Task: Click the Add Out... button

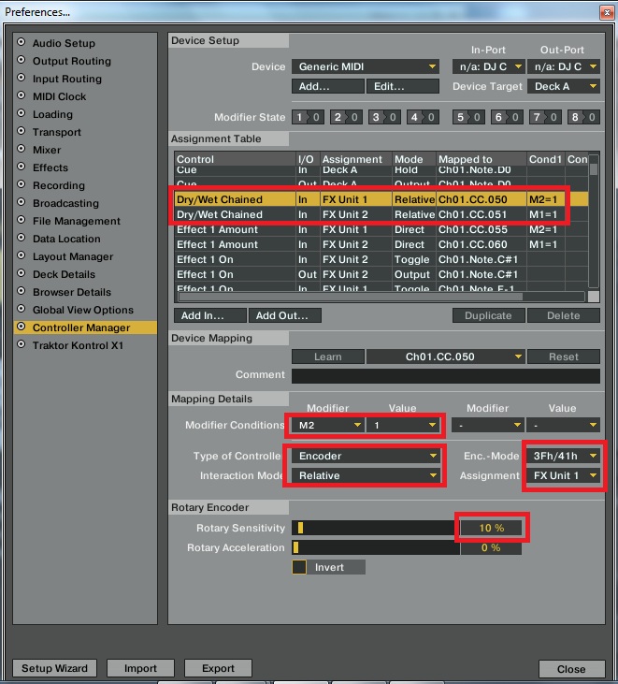Action: tap(284, 315)
